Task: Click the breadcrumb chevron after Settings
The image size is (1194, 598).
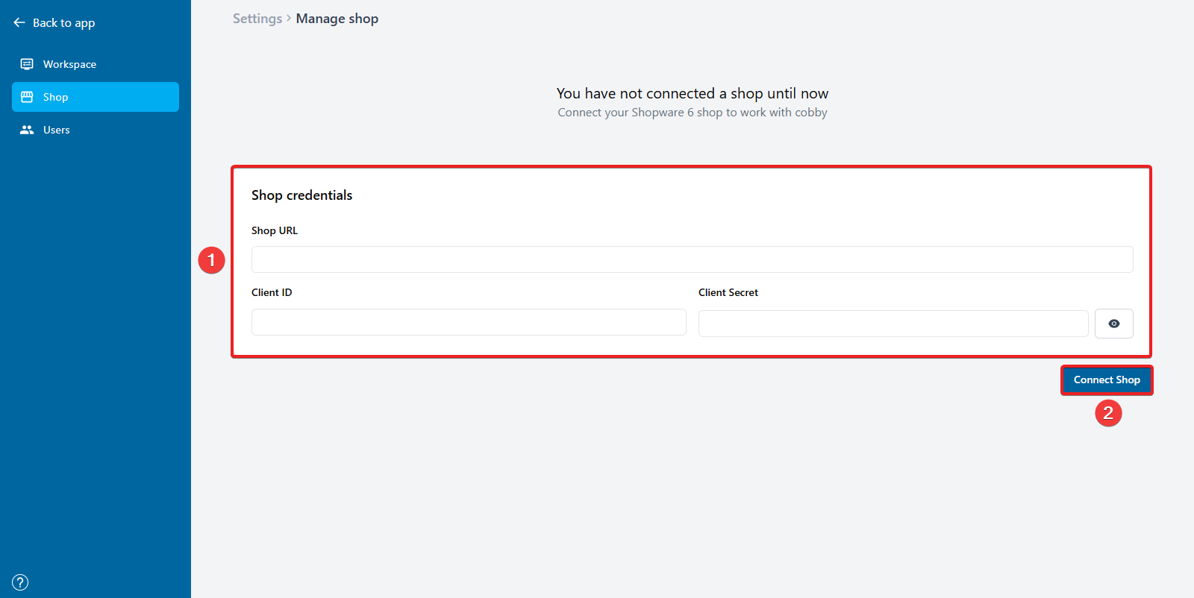Action: click(x=289, y=19)
